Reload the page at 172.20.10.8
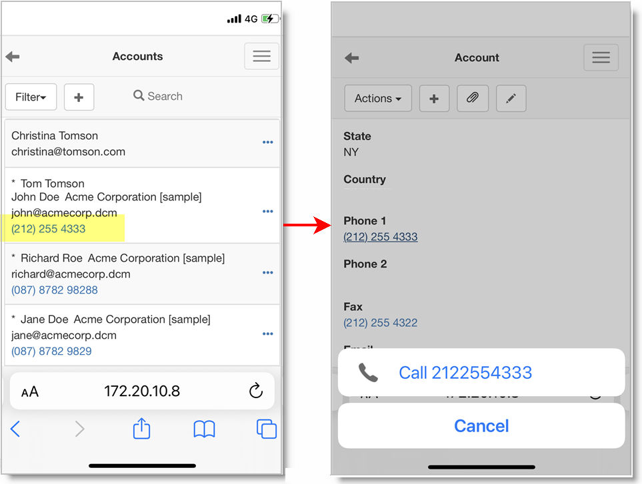 (x=255, y=391)
